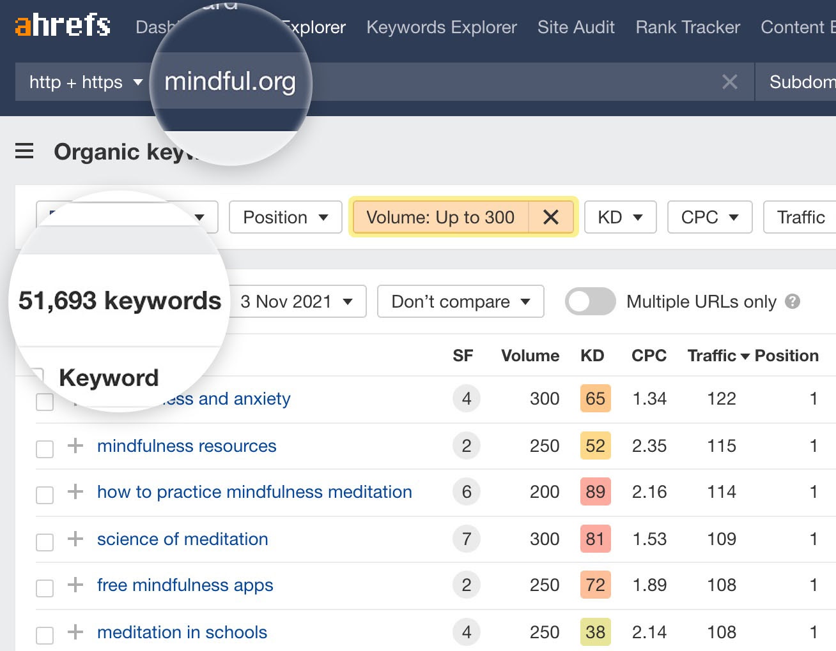The width and height of the screenshot is (836, 651).
Task: Open the Position filter dropdown
Action: point(285,217)
